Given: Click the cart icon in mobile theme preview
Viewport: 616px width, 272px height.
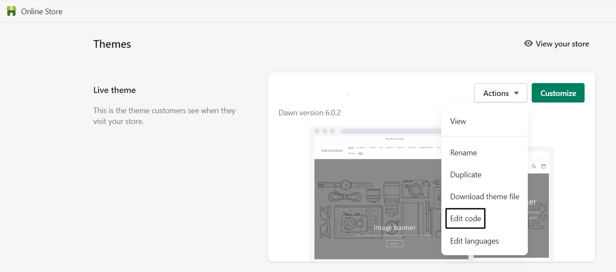Looking at the screenshot, I should coord(543,166).
